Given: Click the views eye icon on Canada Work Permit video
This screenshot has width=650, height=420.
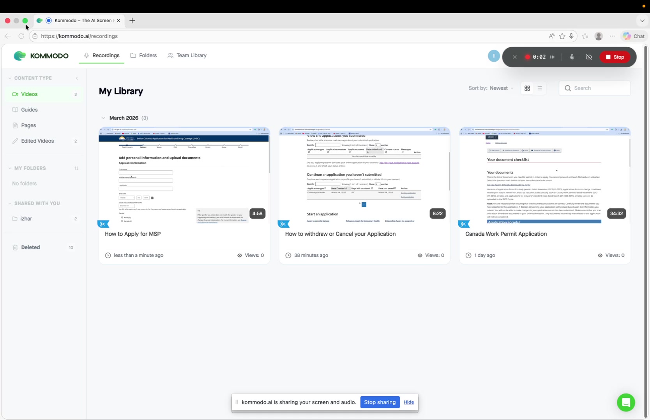Looking at the screenshot, I should 600,256.
